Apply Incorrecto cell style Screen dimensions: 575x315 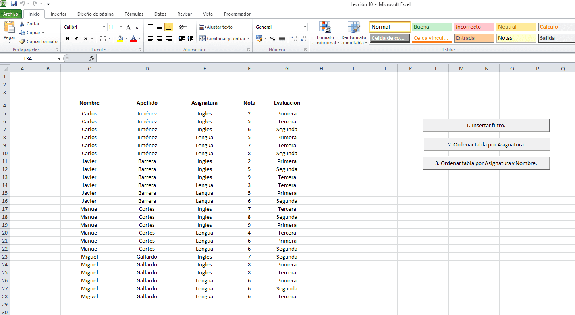point(474,27)
